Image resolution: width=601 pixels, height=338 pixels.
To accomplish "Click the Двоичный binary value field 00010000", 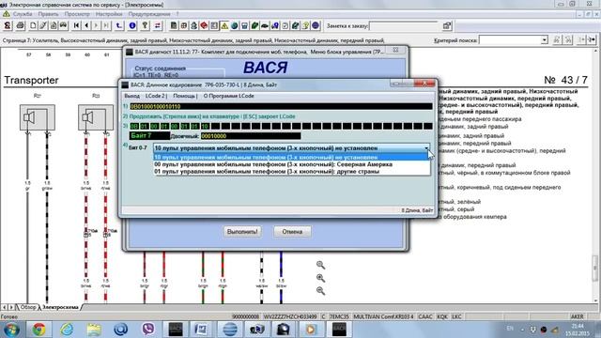I will tap(251, 135).
